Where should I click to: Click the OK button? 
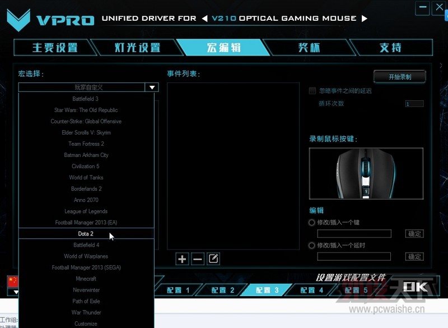tap(416, 287)
